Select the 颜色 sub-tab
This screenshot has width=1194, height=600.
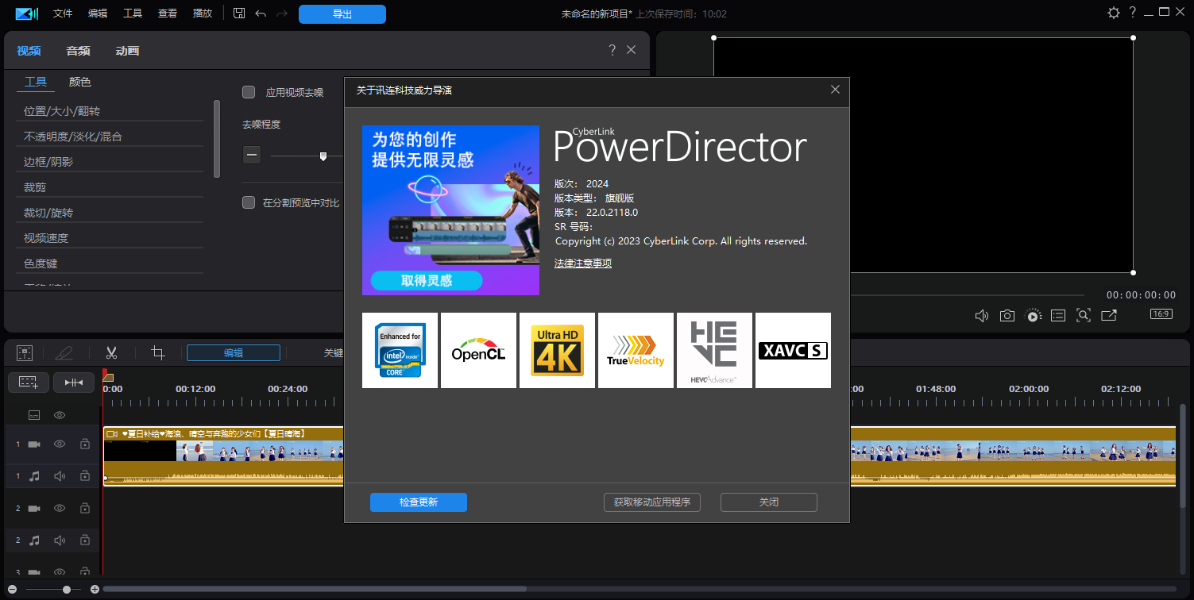80,82
